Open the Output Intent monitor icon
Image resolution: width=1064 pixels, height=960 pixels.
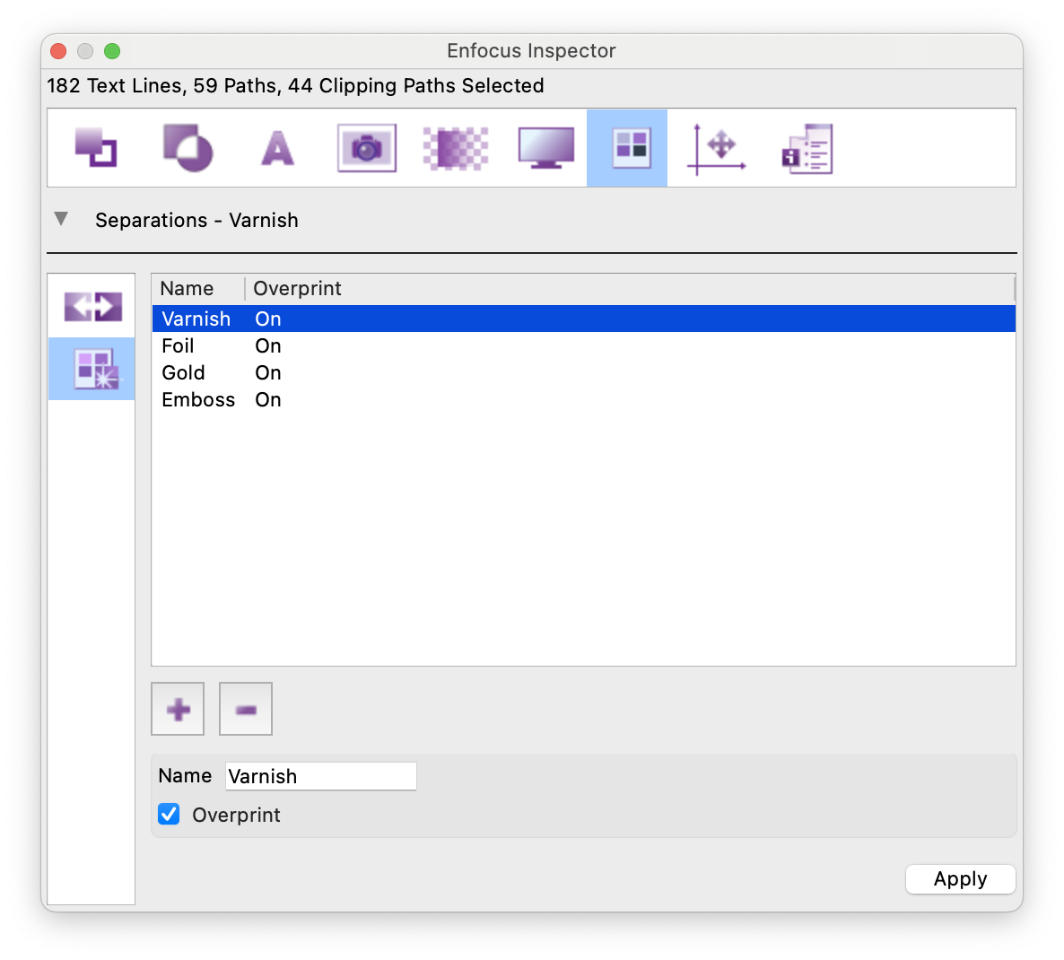click(545, 148)
